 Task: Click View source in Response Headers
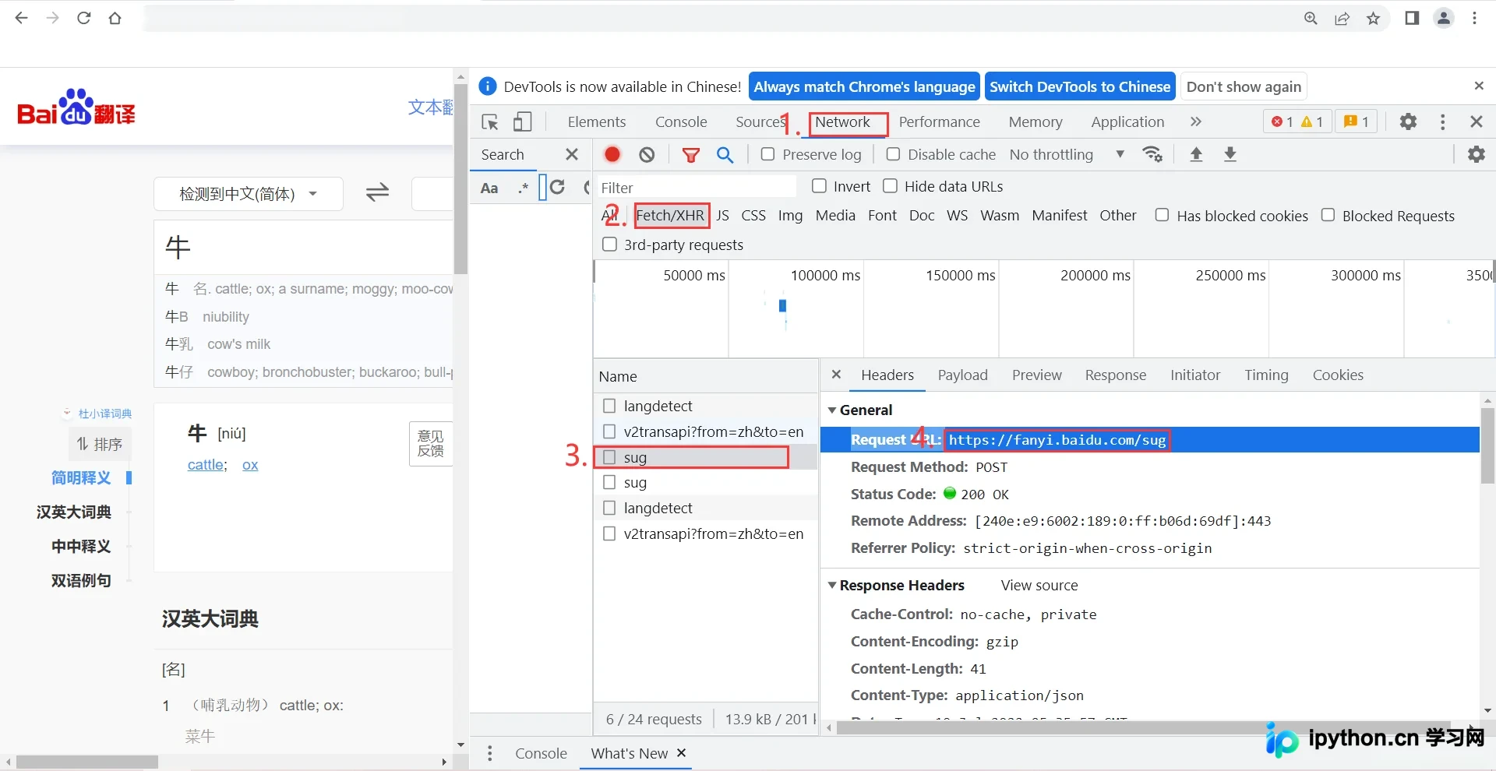tap(1039, 585)
